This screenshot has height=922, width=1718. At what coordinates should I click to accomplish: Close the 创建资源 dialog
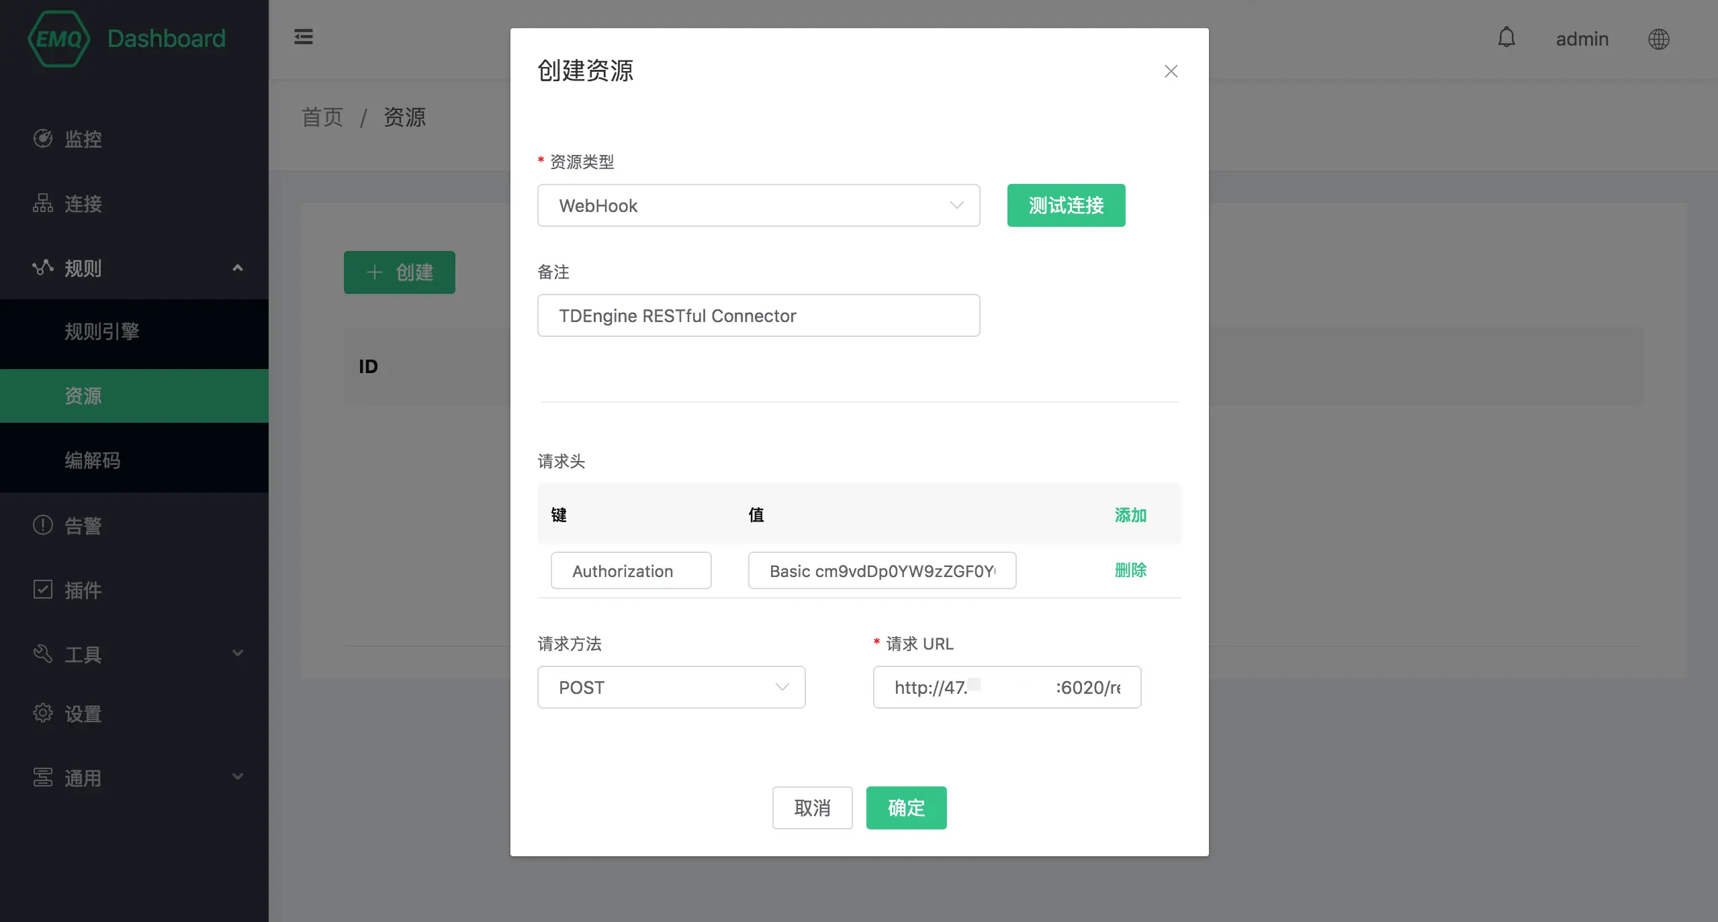coord(1171,71)
